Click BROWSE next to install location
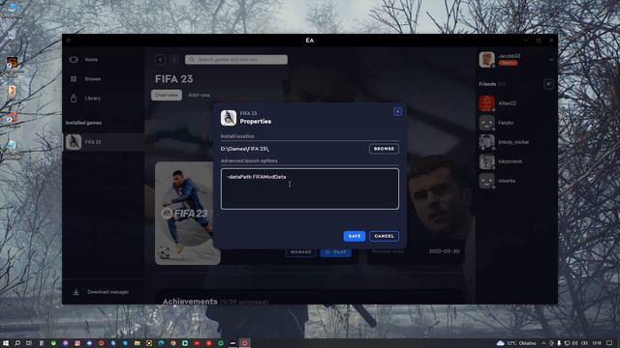The height and width of the screenshot is (348, 620). 384,149
